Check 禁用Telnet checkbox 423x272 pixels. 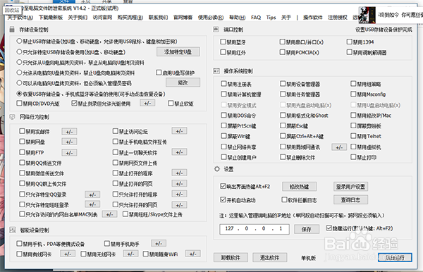(x=353, y=136)
